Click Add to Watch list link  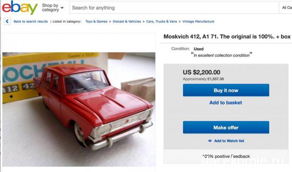tap(229, 141)
